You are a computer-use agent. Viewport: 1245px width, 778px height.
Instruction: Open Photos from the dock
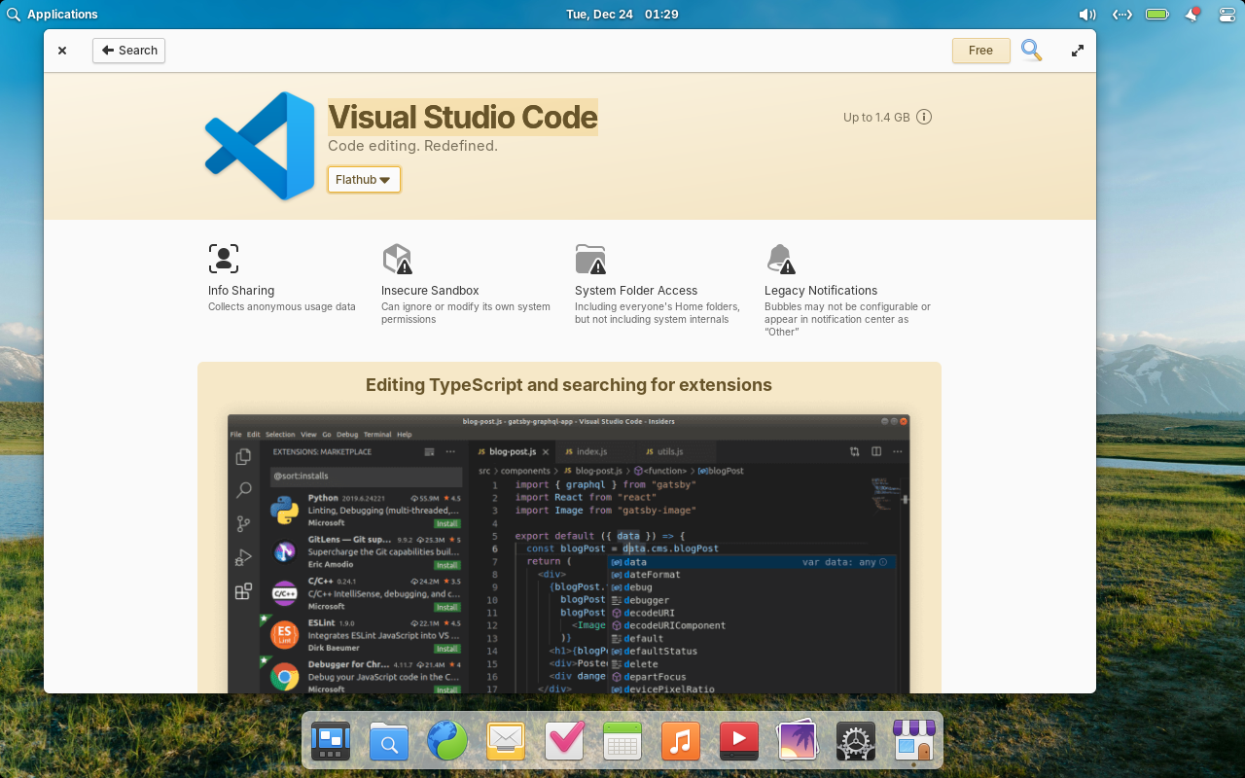[x=798, y=741]
